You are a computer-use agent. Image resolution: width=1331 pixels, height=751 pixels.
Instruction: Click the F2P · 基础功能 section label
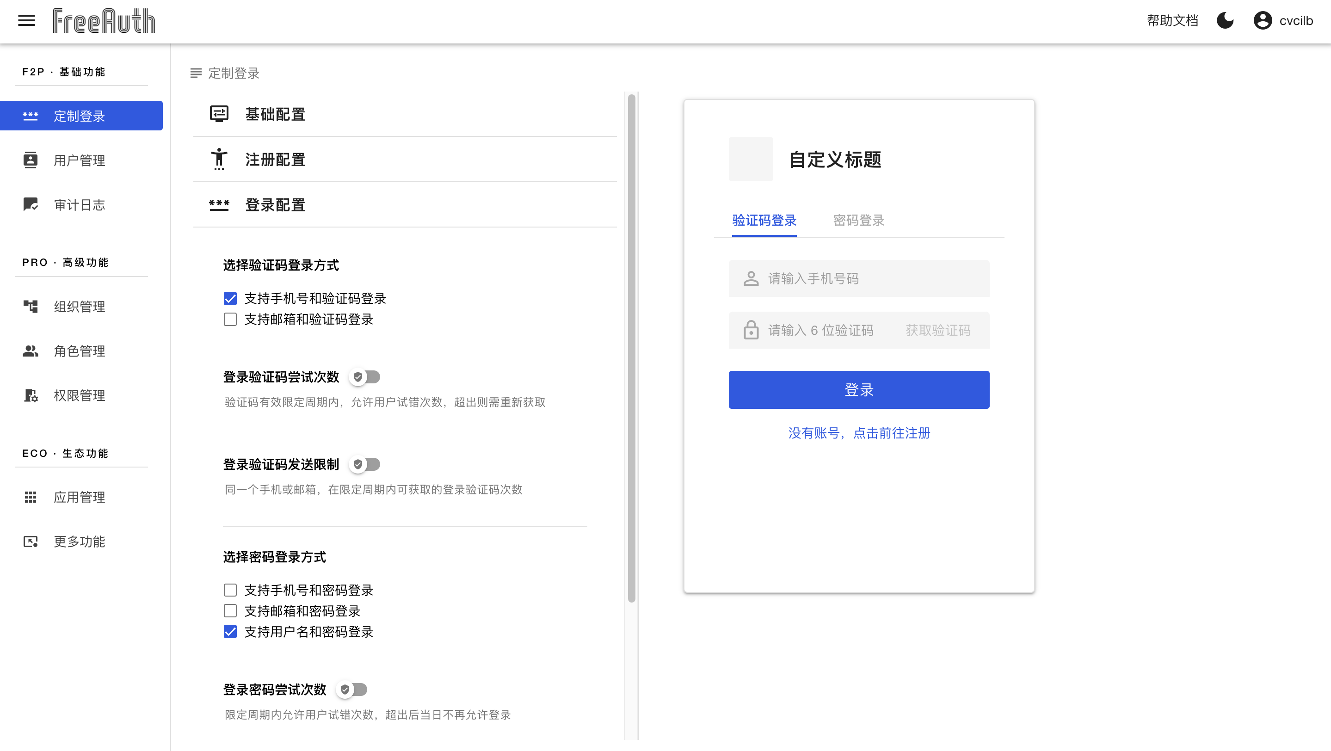[63, 72]
